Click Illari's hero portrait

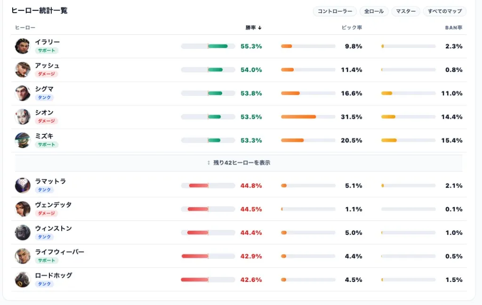tap(23, 47)
